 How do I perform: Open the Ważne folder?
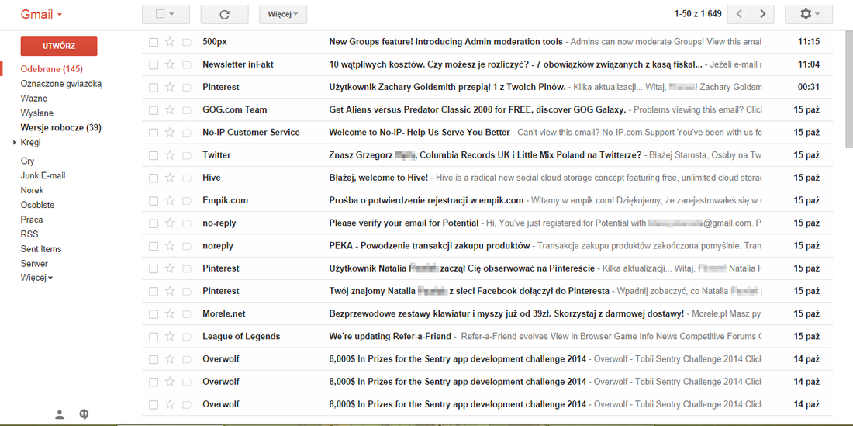point(33,99)
